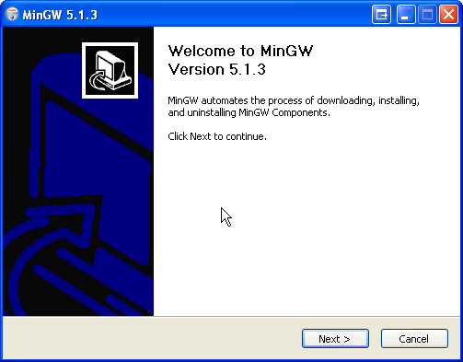Close the MinGW 5.1.3 installer window
This screenshot has height=362, width=463.
(x=448, y=14)
